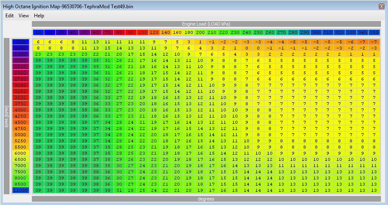This screenshot has height=205, width=388.
Task: Select the 10 kPa load axis header
Action: [38, 32]
